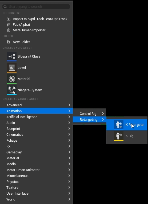
Task: Click the Niagara System stars icon
Action: (x=12, y=90)
